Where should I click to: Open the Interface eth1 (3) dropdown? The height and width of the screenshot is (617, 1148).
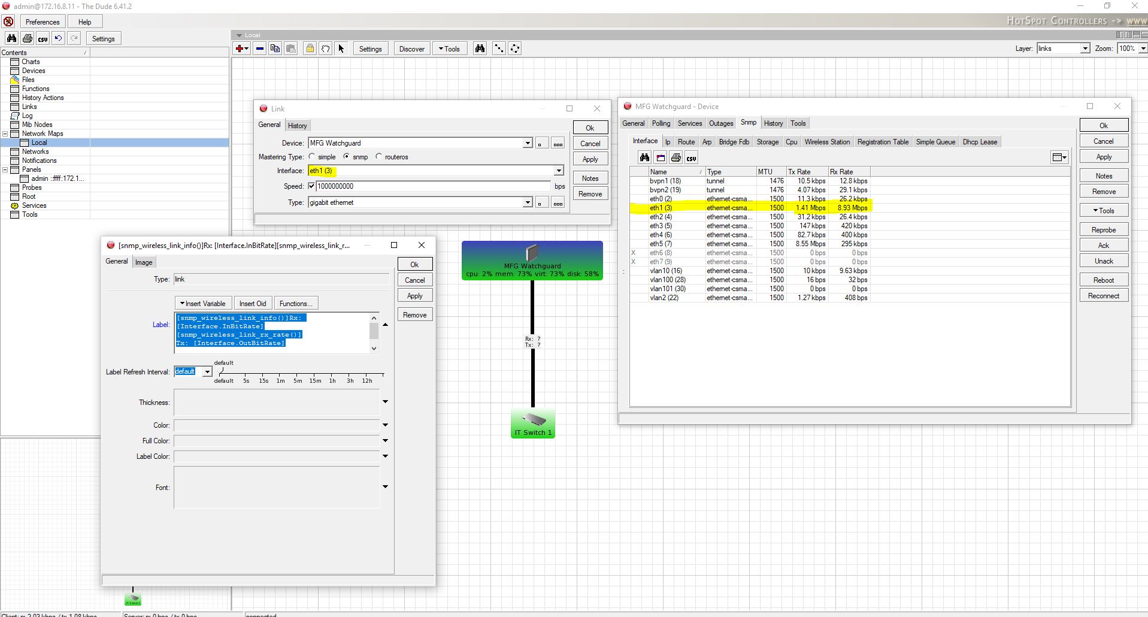coord(558,171)
